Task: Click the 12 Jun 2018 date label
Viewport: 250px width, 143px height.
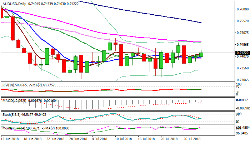Action: [10, 139]
